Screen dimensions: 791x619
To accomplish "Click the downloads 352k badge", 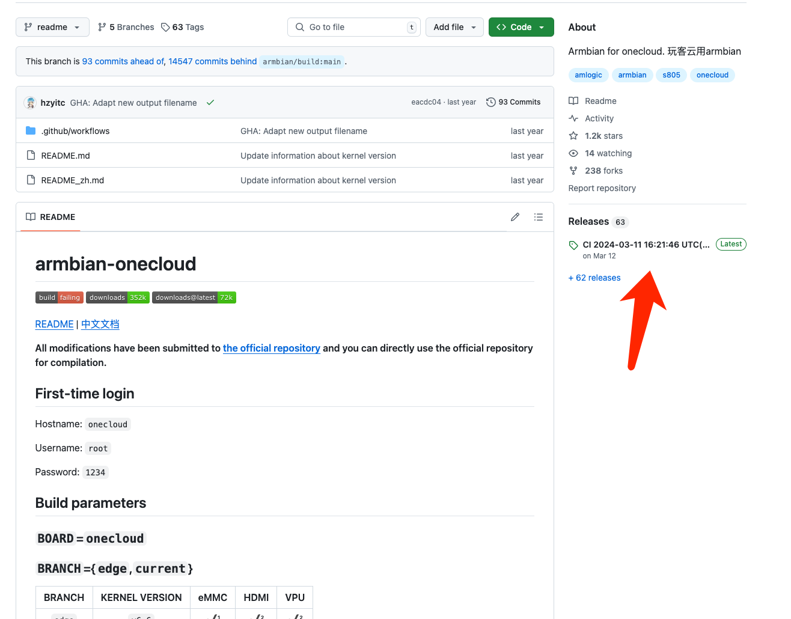I will 118,297.
